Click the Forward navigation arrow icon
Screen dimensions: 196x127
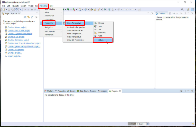pyautogui.click(x=133, y=9)
